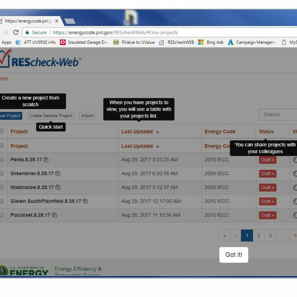Click the Create Sample Project button

click(50, 116)
